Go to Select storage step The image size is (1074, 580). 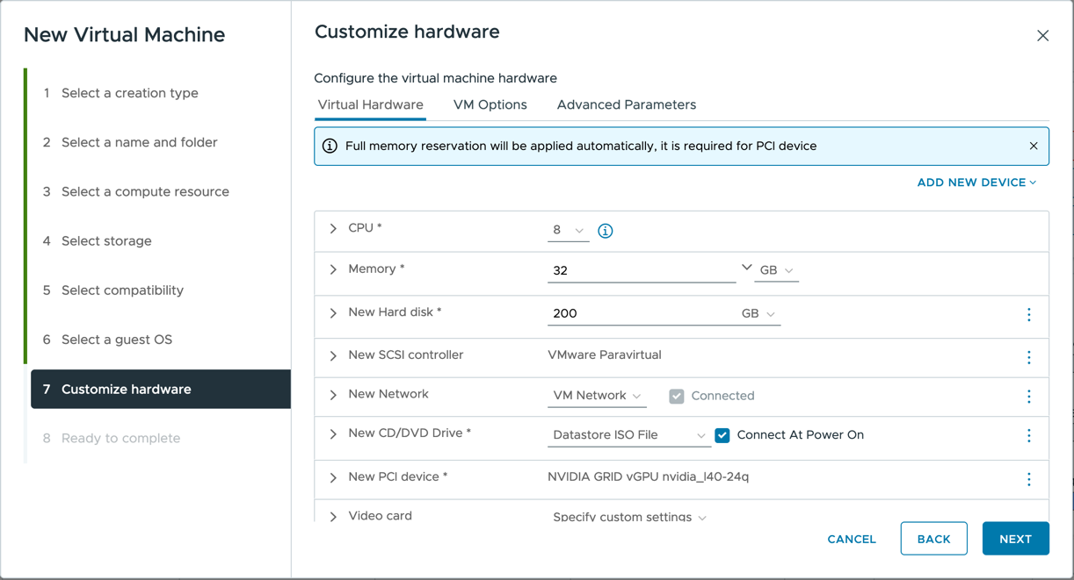click(106, 241)
